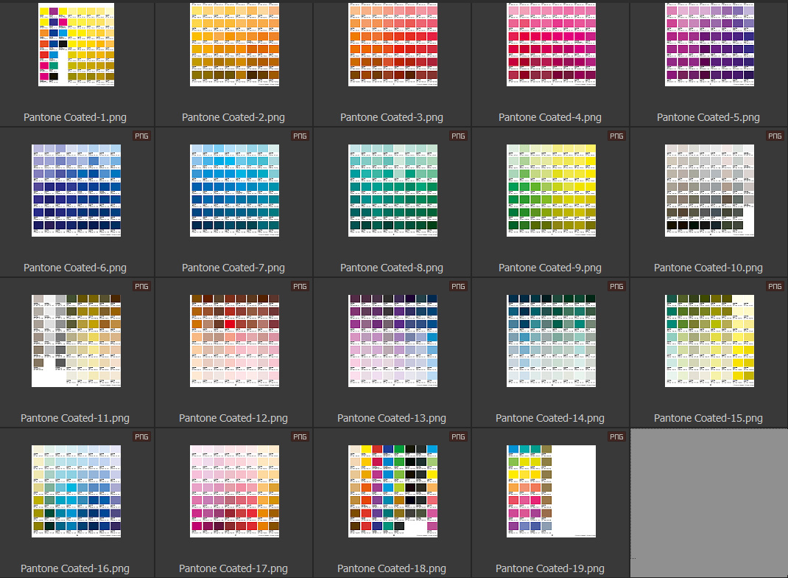Screen dimensions: 788x578
Task: Click the file name Pantone Coated-12.png
Action: (x=233, y=418)
